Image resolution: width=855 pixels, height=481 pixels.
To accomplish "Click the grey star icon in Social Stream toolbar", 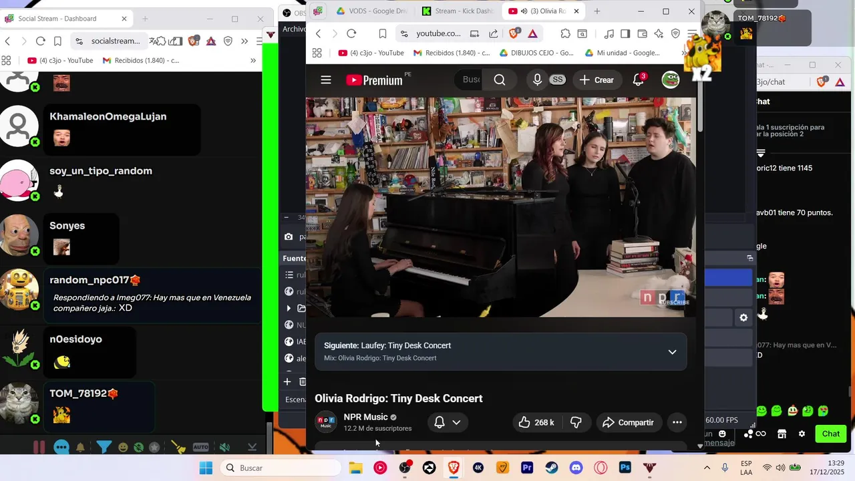I will tap(154, 447).
